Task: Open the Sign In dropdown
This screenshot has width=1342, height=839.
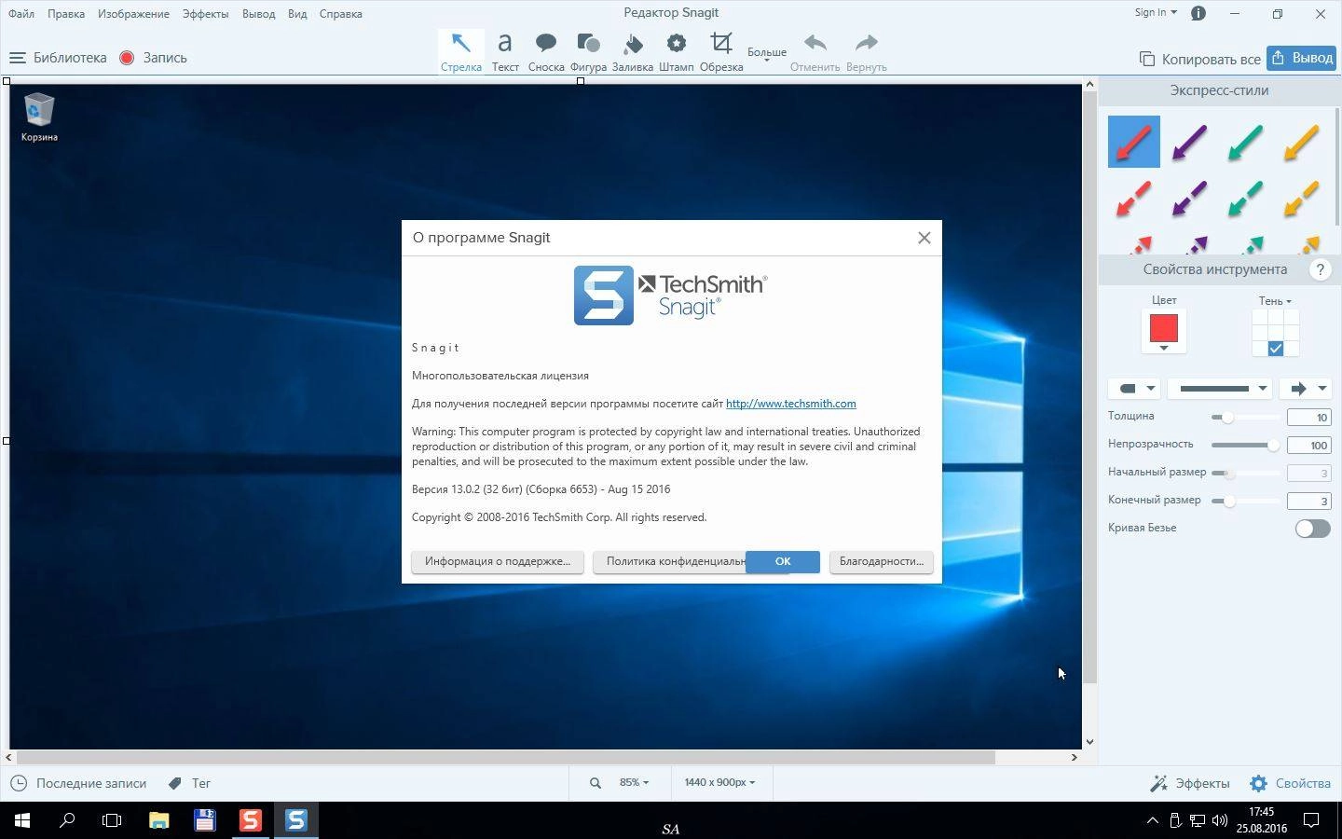Action: pyautogui.click(x=1156, y=13)
